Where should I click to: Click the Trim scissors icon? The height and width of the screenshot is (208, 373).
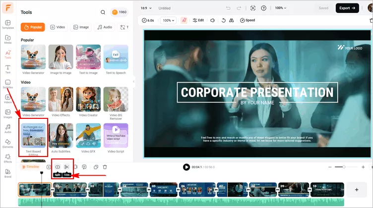point(66,167)
